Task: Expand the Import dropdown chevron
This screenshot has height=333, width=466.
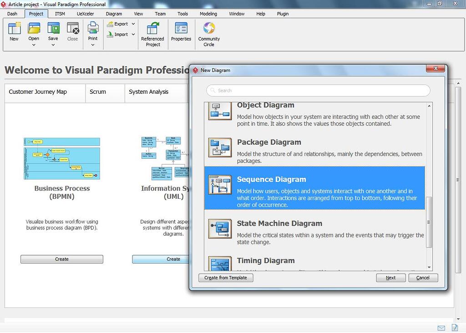Action: [132, 34]
